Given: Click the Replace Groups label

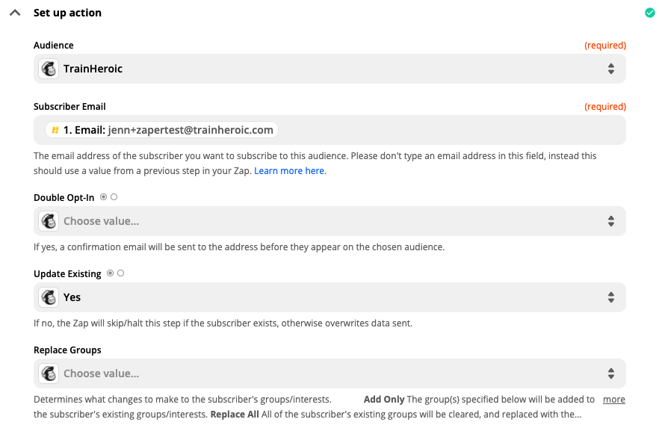Looking at the screenshot, I should (67, 350).
